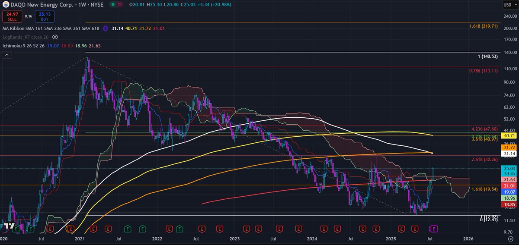Click the 21.63 price scale label

coord(508,179)
